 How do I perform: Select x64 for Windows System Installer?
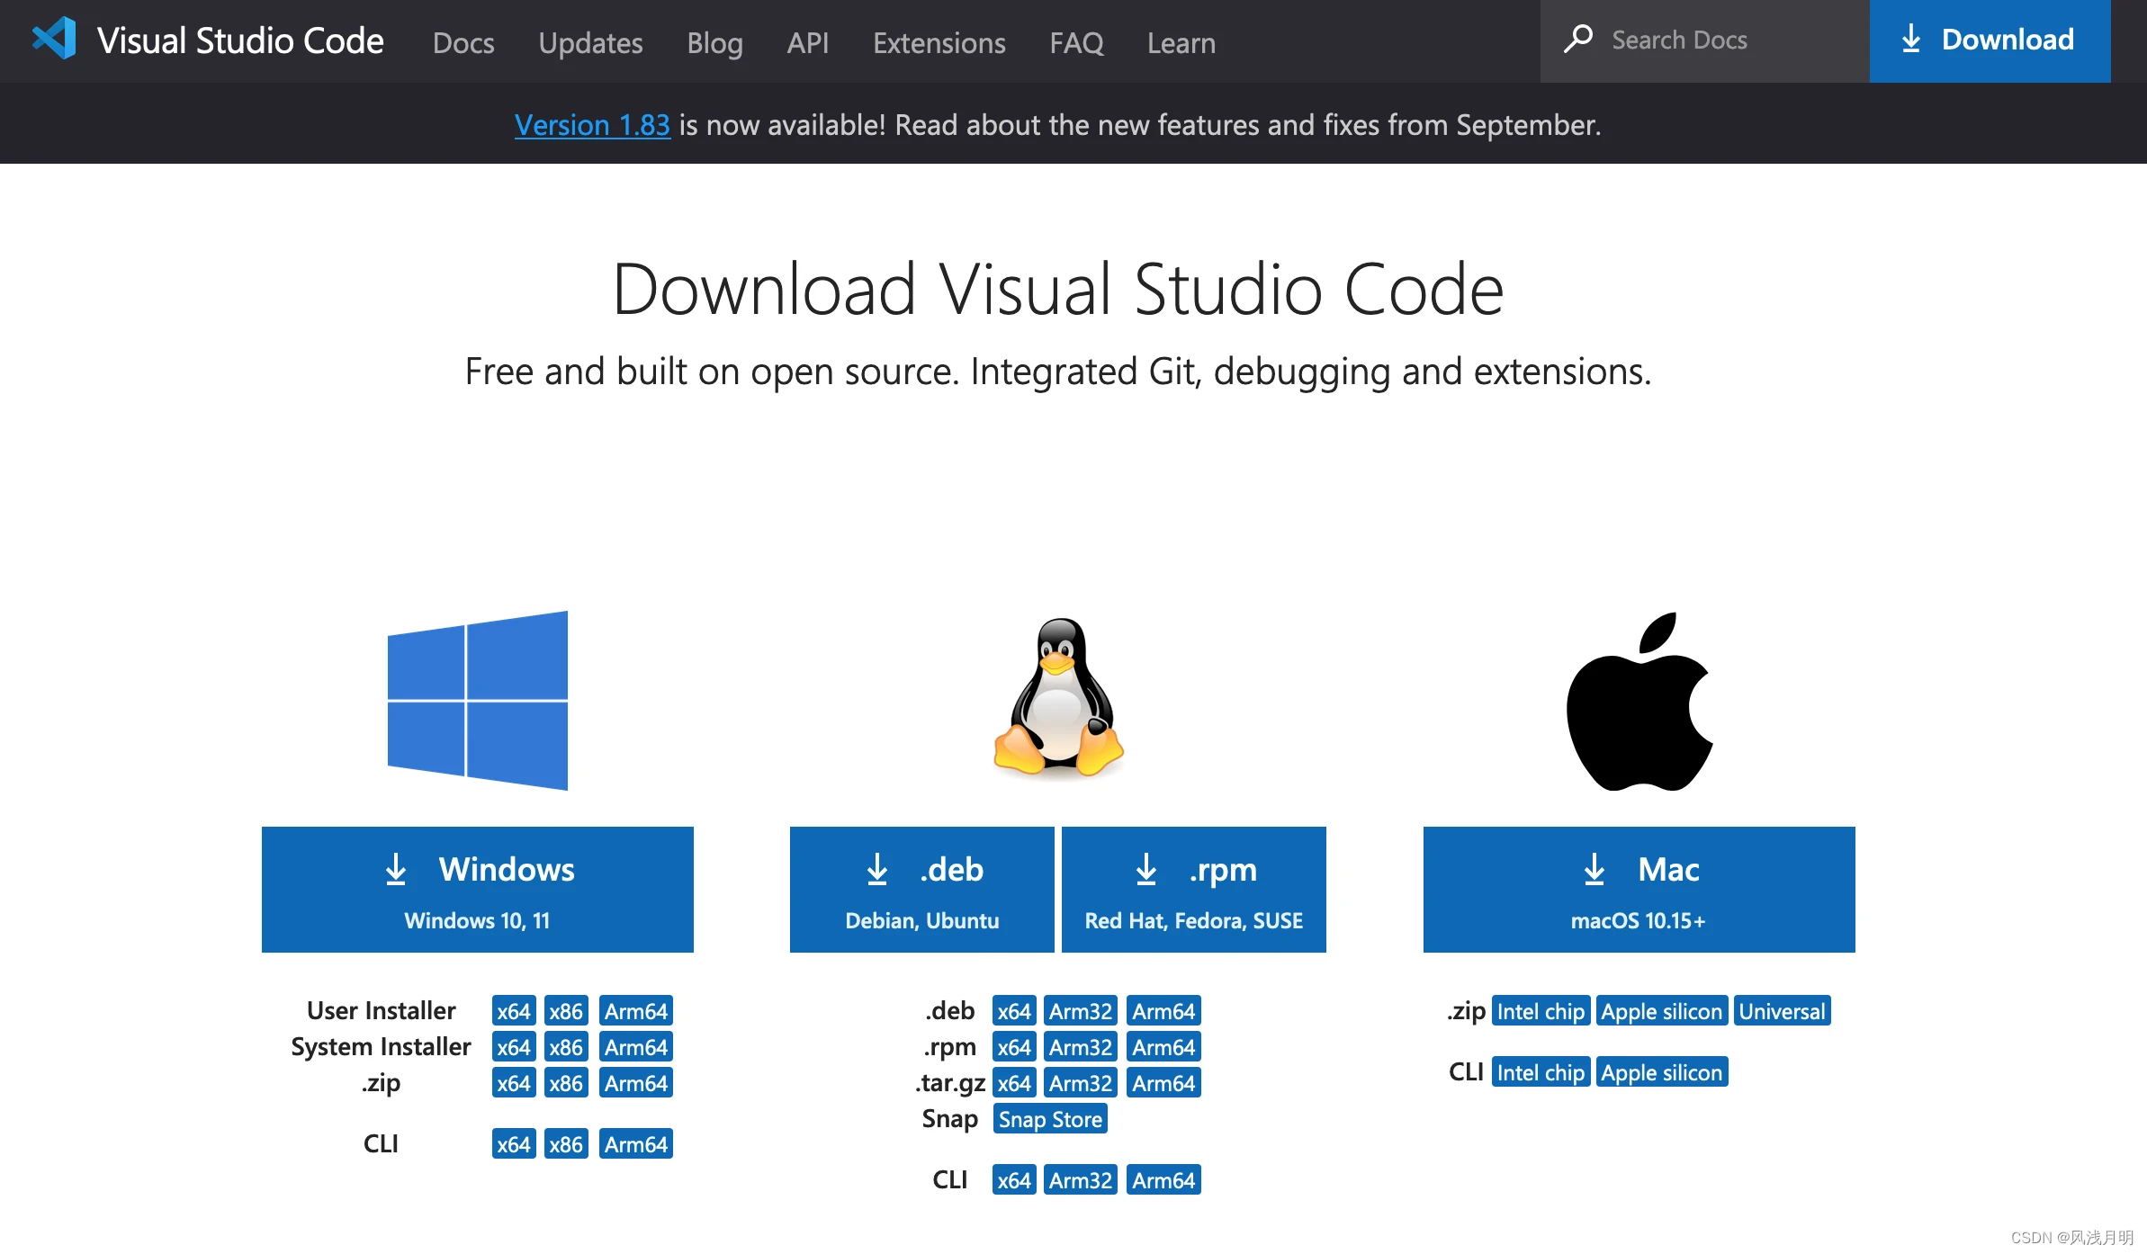[x=514, y=1047]
